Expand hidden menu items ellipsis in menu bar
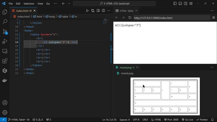 click(x=55, y=4)
